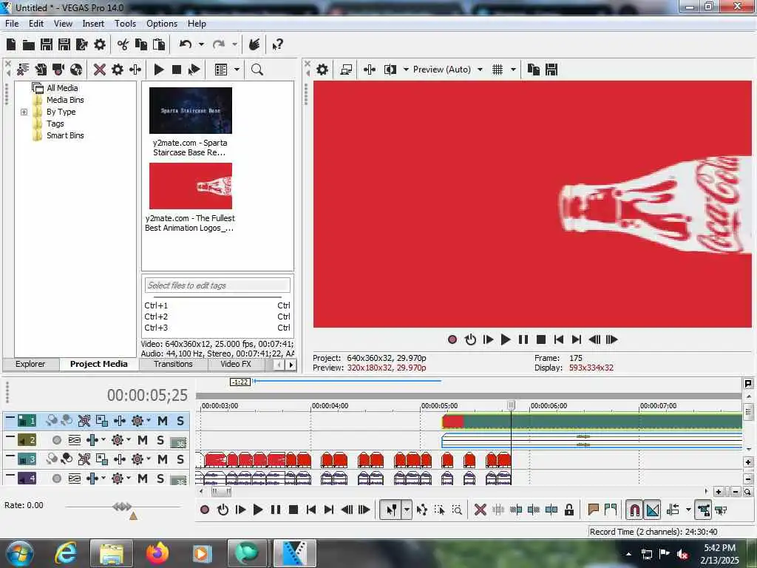Switch to the Video FX tab
This screenshot has width=757, height=568.
click(236, 364)
